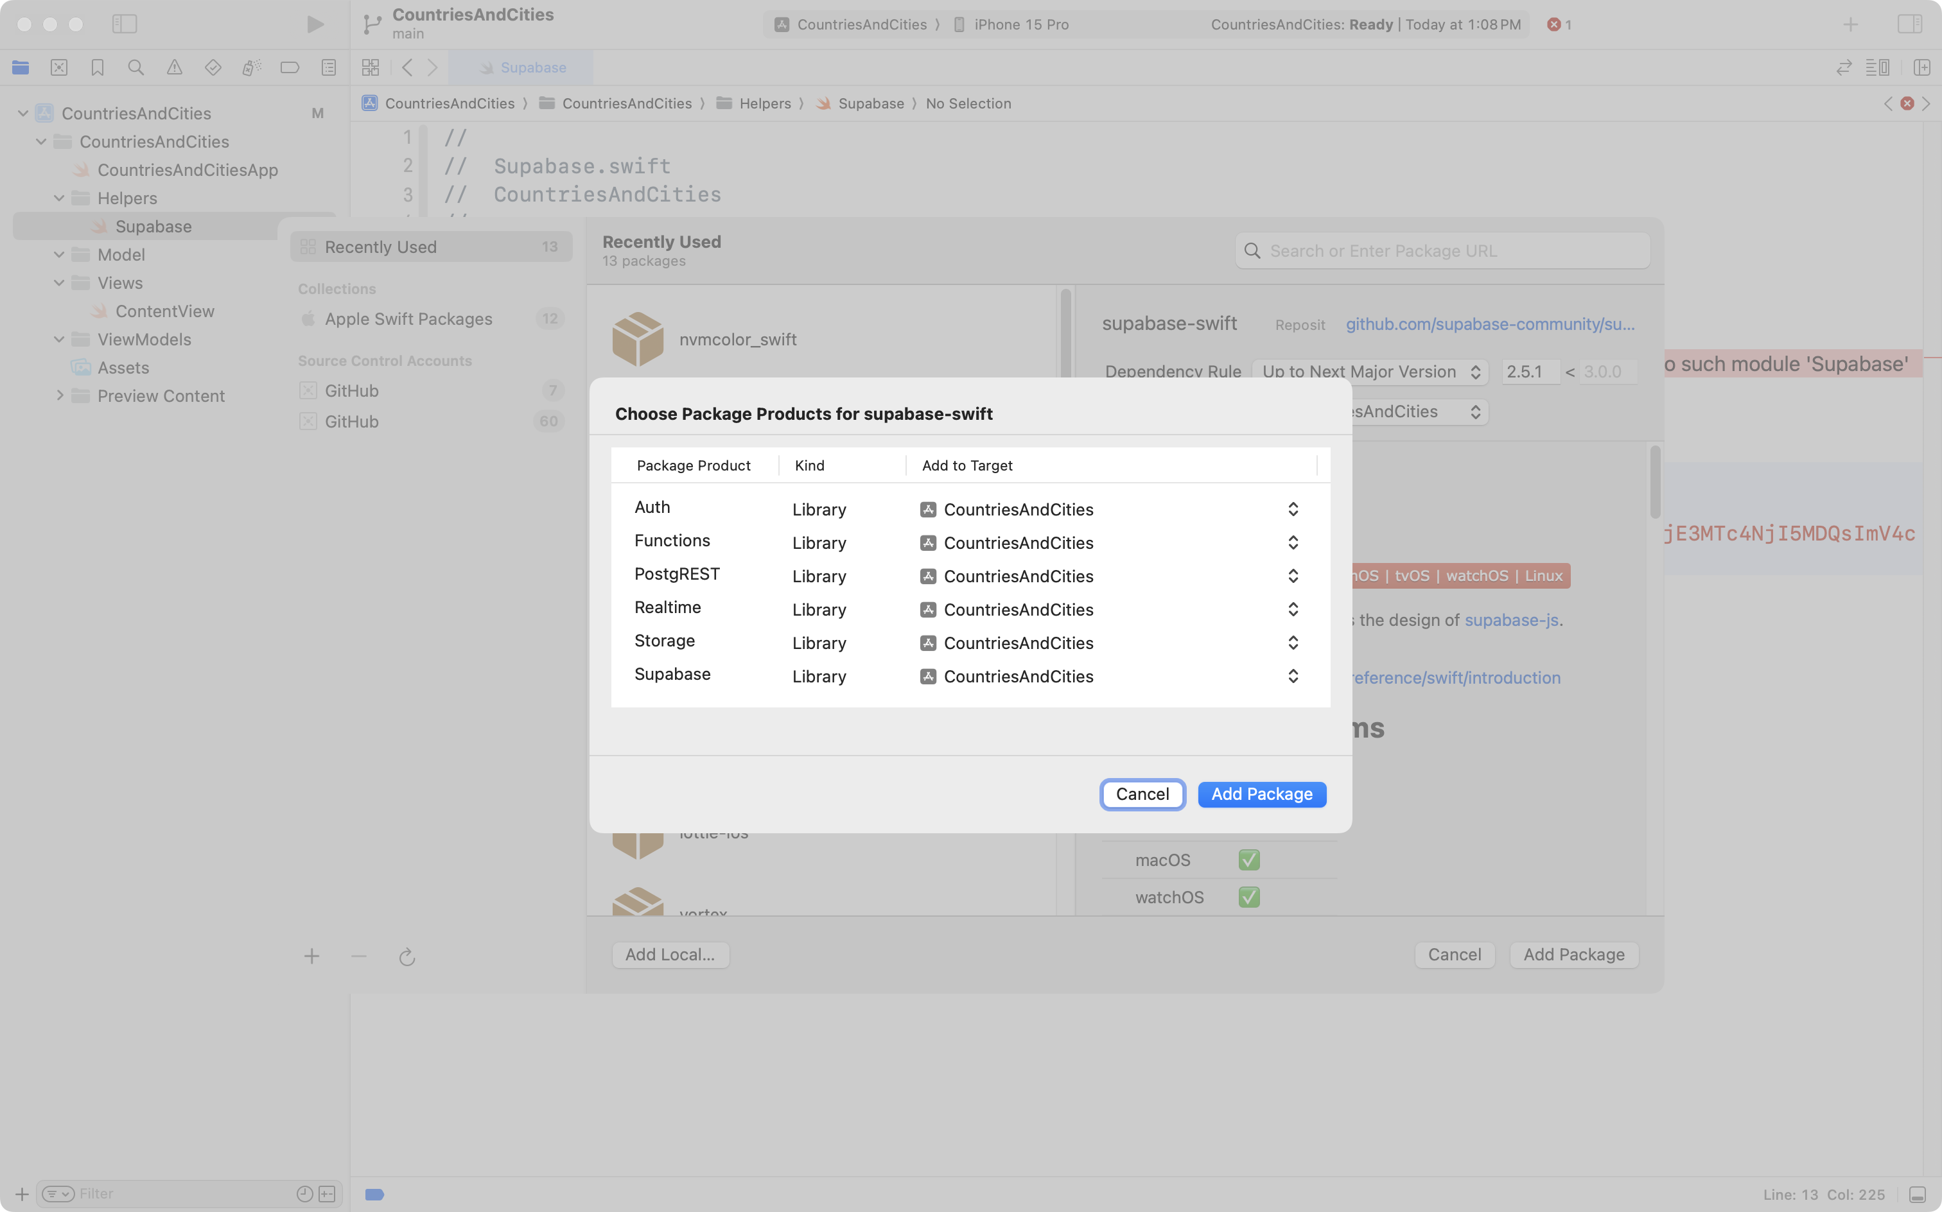Select Recently Used in package sidebar
Screen dimensions: 1942x1212
click(x=380, y=247)
